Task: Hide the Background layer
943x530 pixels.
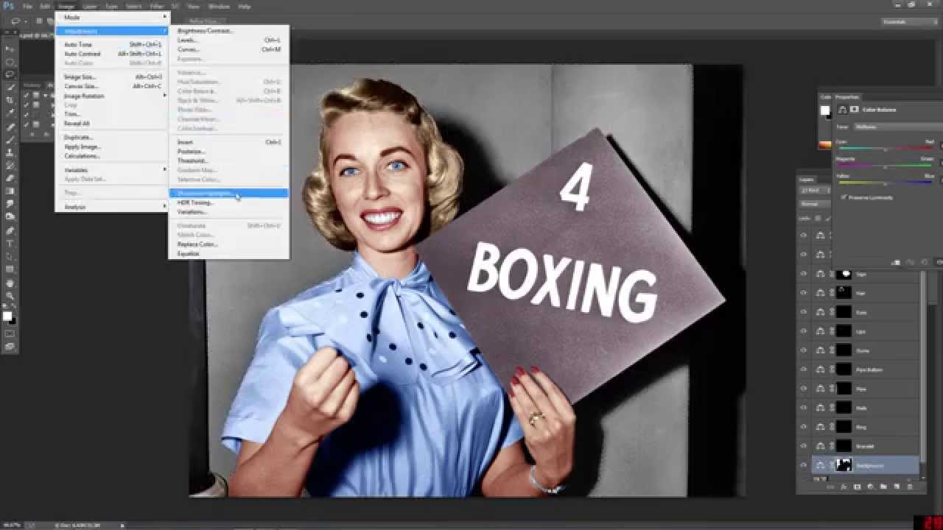Action: [x=804, y=465]
